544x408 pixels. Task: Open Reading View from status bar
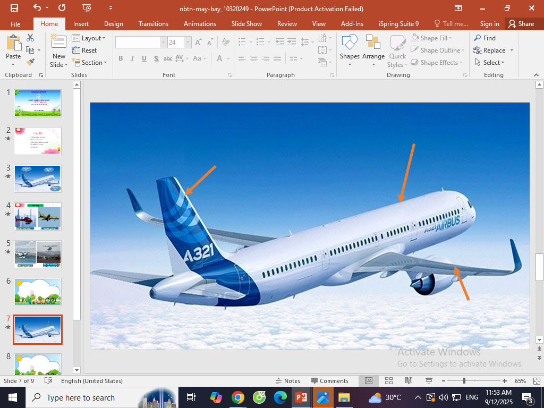[x=409, y=381]
